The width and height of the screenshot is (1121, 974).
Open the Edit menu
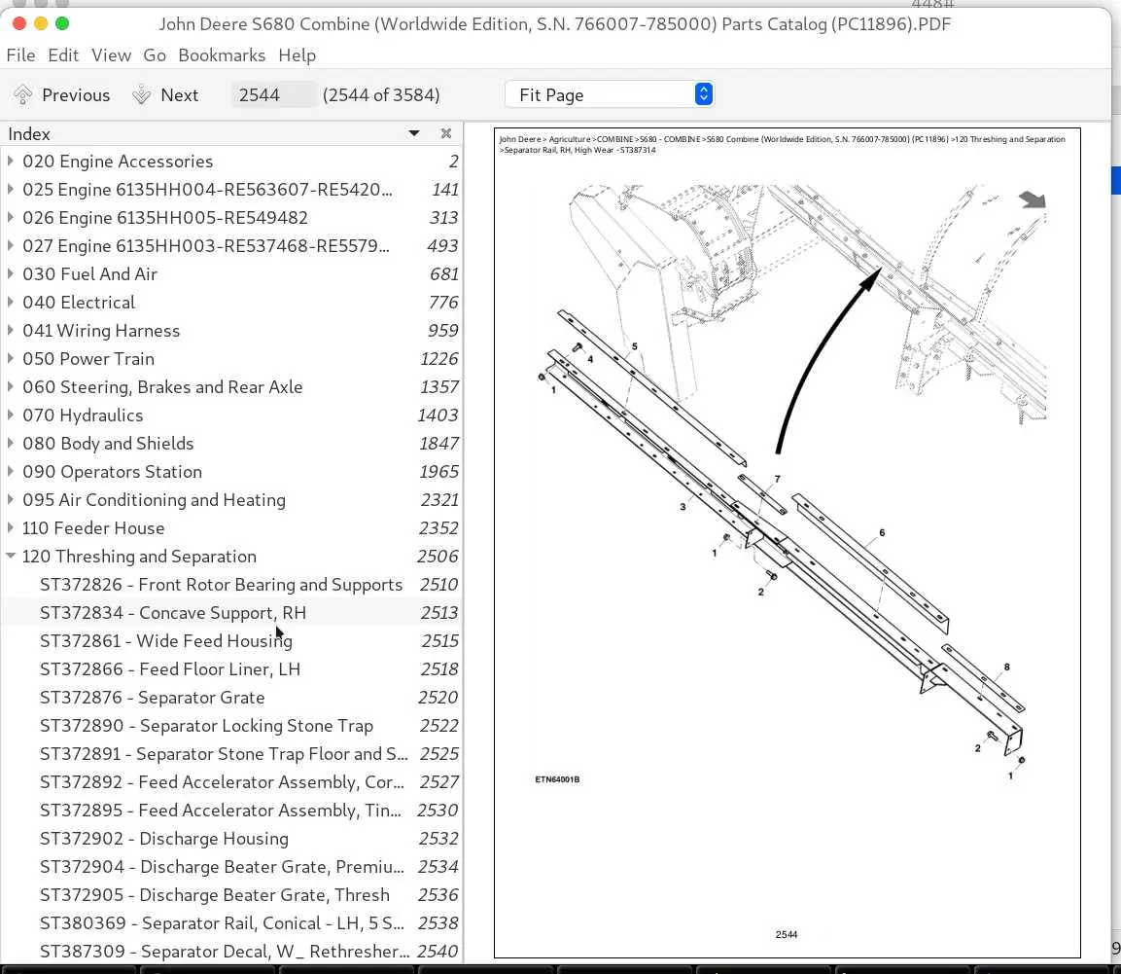click(x=63, y=55)
